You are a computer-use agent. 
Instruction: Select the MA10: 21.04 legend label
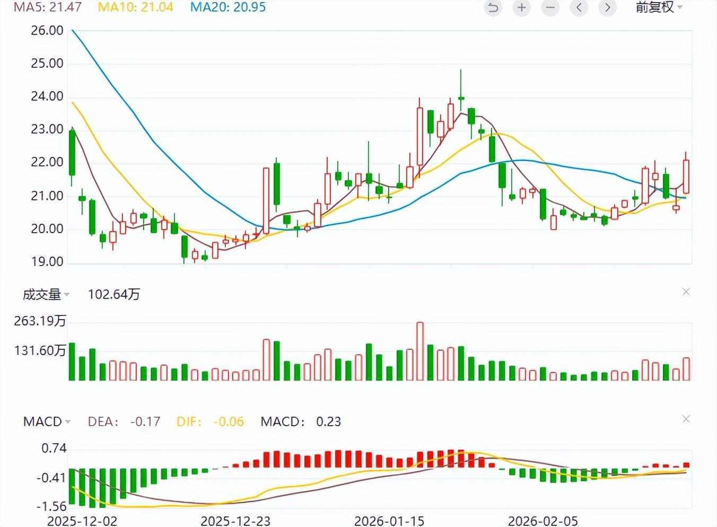point(136,7)
